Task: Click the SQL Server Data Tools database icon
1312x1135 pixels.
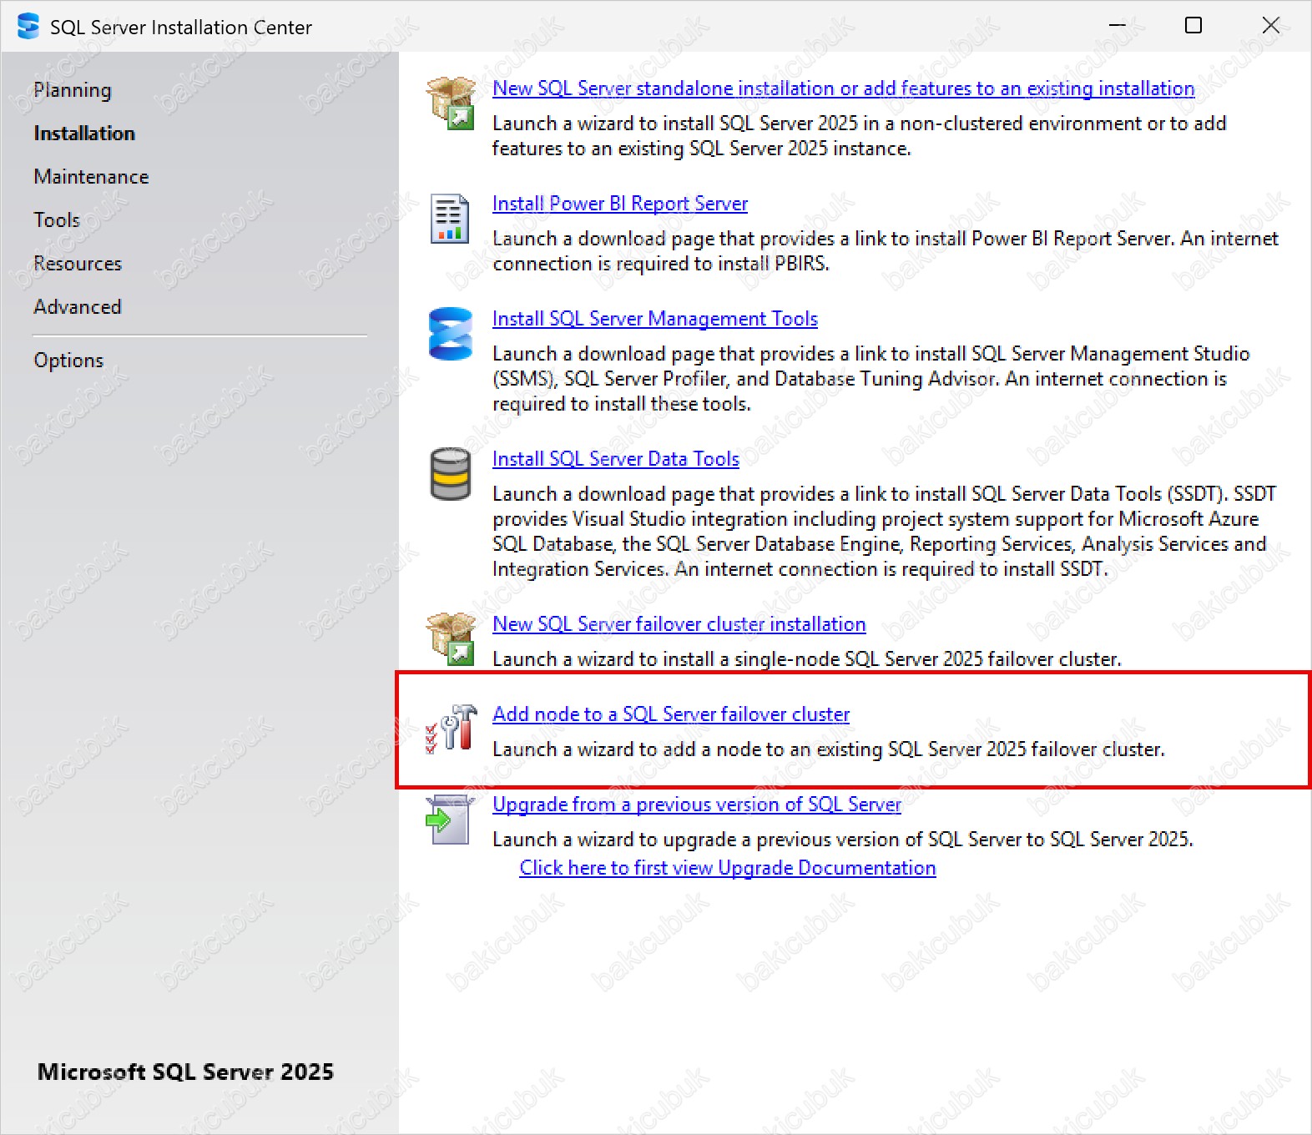Action: click(450, 474)
